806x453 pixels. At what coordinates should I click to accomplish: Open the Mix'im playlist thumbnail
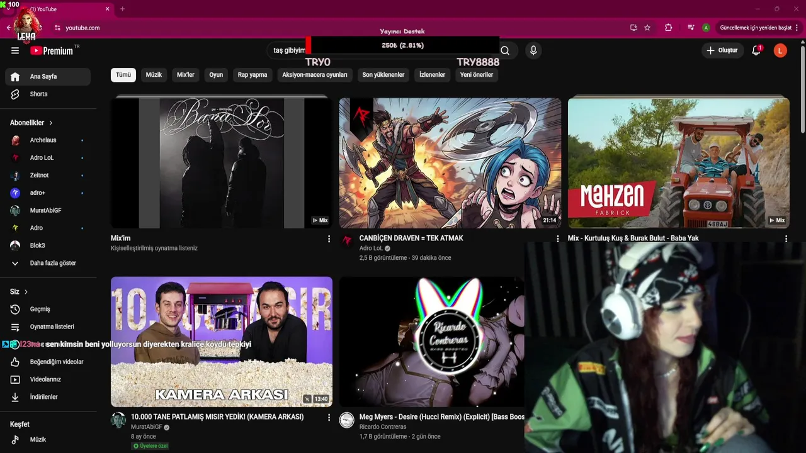(222, 163)
